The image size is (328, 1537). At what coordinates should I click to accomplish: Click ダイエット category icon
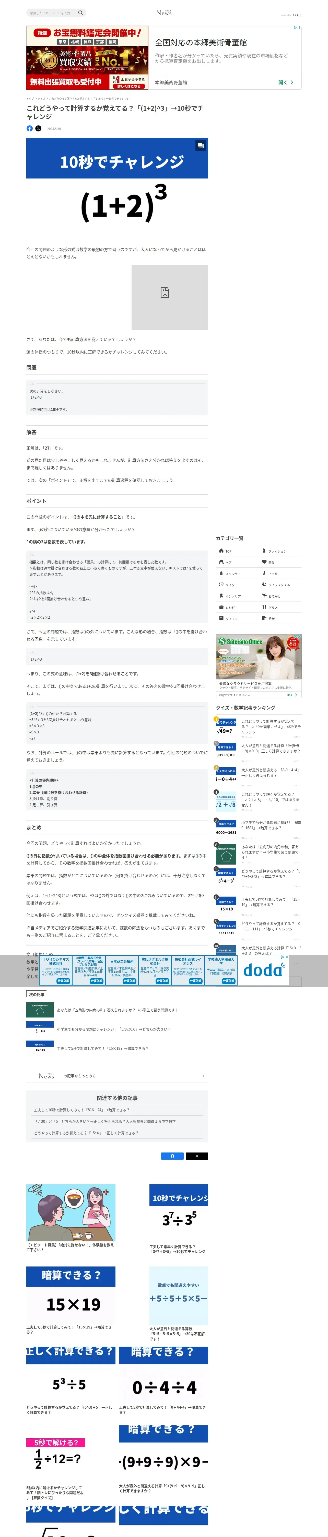(x=221, y=618)
